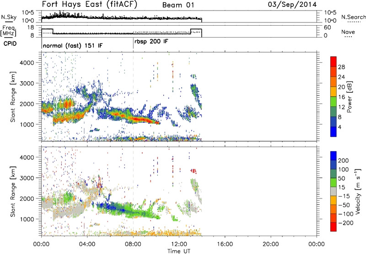This screenshot has width=366, height=254.
Task: Click the red top of power colorbar
Action: [x=334, y=62]
